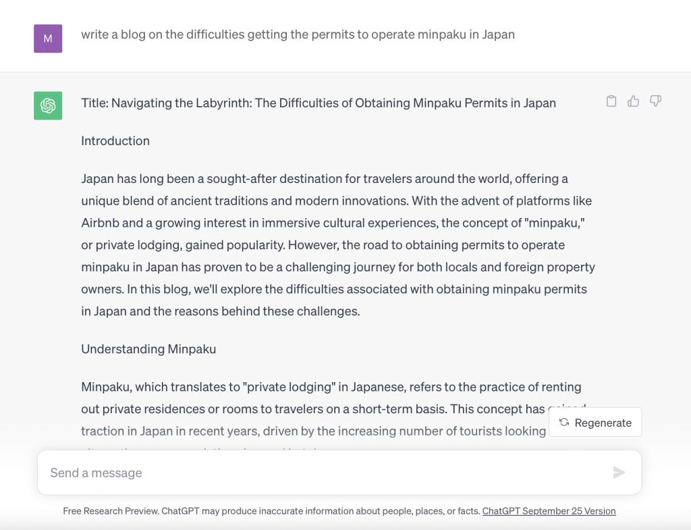Open the ChatGPT September 25 Version link
The image size is (691, 530).
[549, 511]
